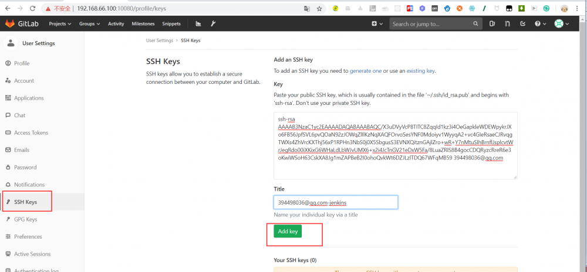Open the Admin Area wrench icon
The width and height of the screenshot is (587, 272).
click(x=213, y=23)
